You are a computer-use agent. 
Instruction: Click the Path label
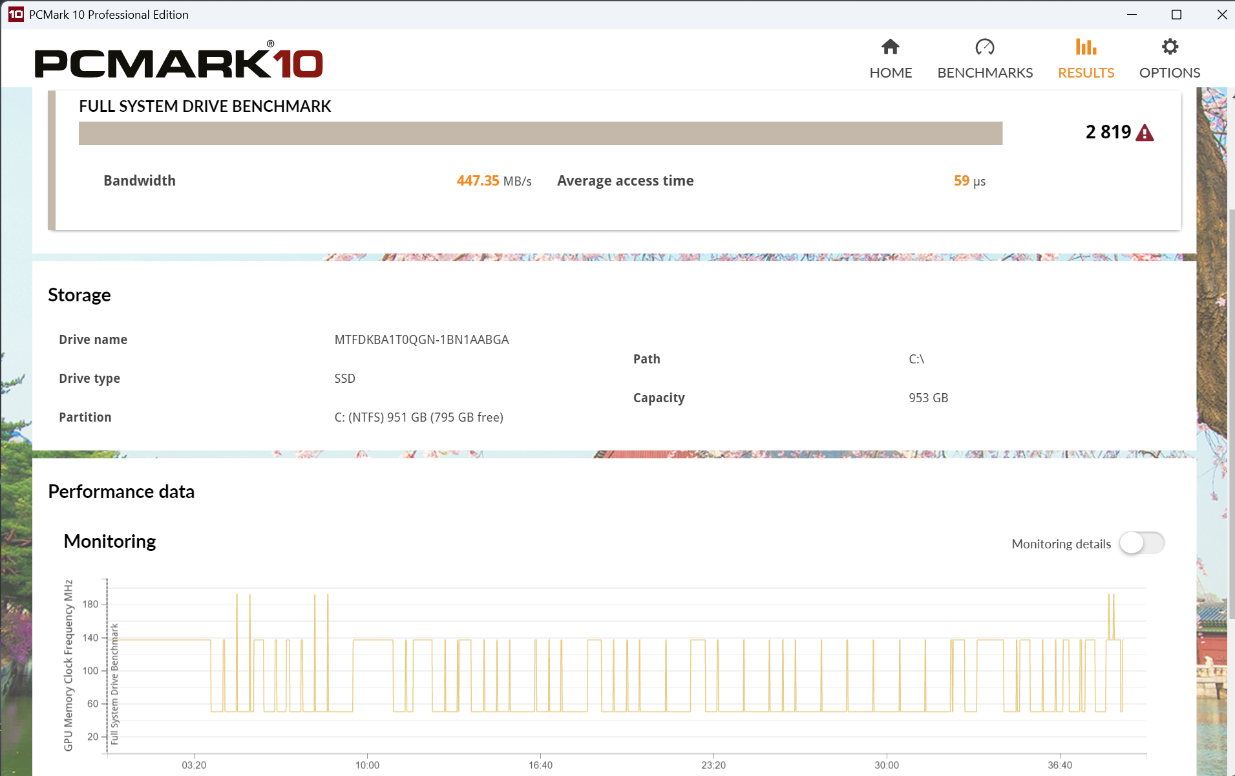[647, 359]
